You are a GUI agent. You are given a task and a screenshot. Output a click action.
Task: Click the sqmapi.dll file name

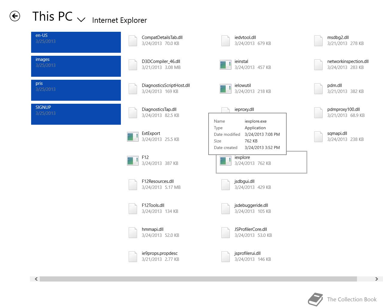point(337,133)
